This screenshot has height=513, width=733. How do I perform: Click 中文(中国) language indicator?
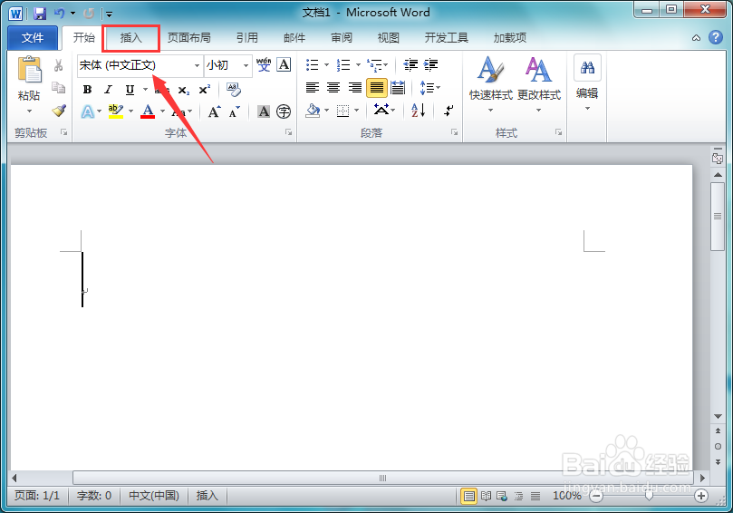(x=154, y=496)
